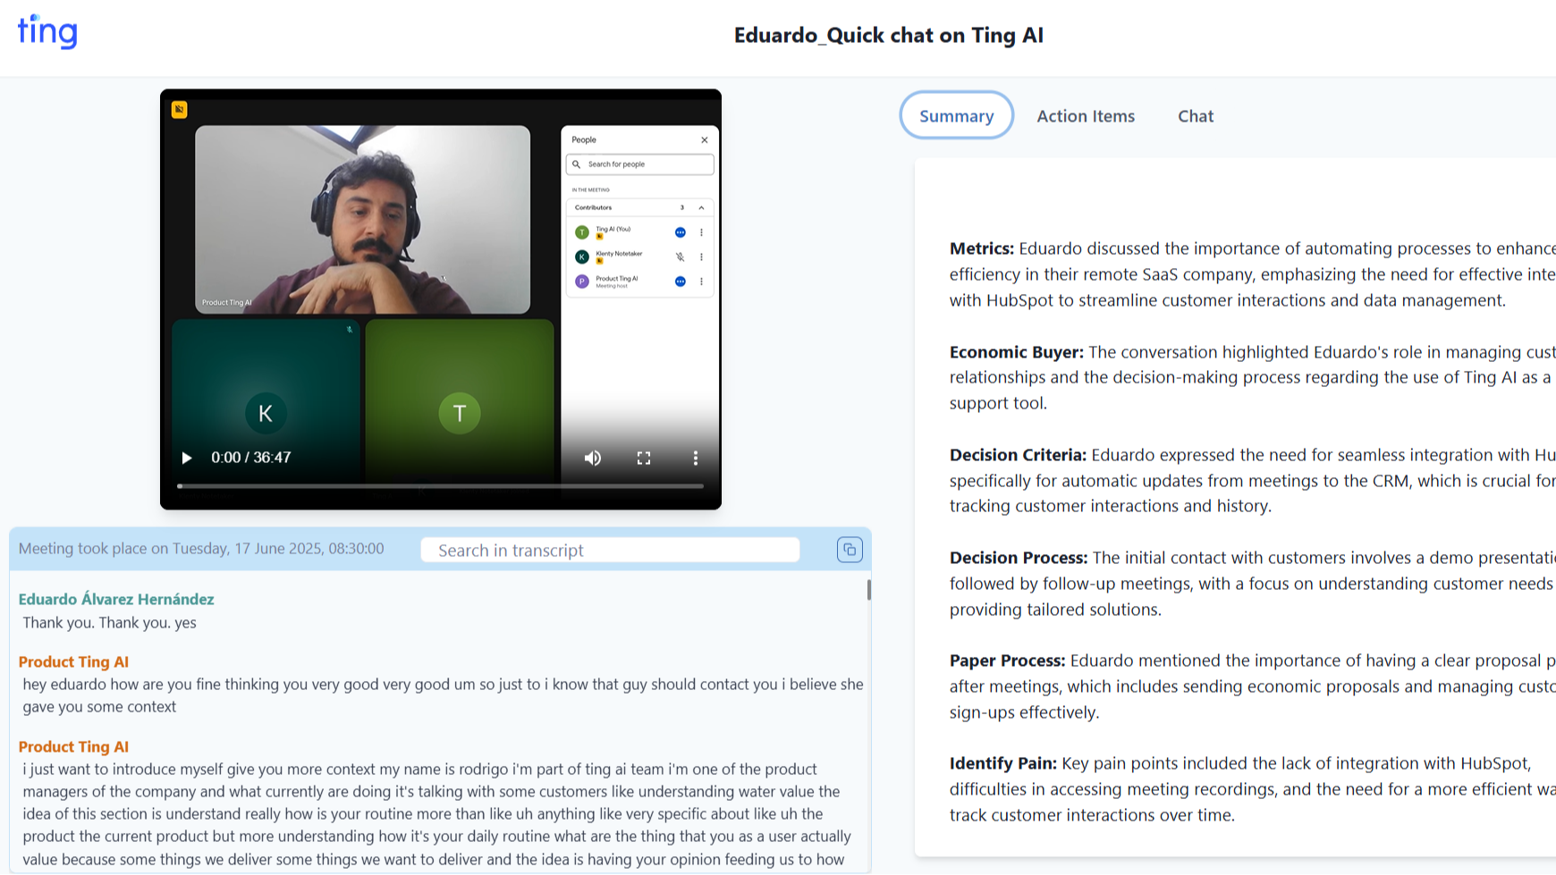This screenshot has height=875, width=1556.
Task: Play the meeting recording video
Action: pyautogui.click(x=187, y=458)
